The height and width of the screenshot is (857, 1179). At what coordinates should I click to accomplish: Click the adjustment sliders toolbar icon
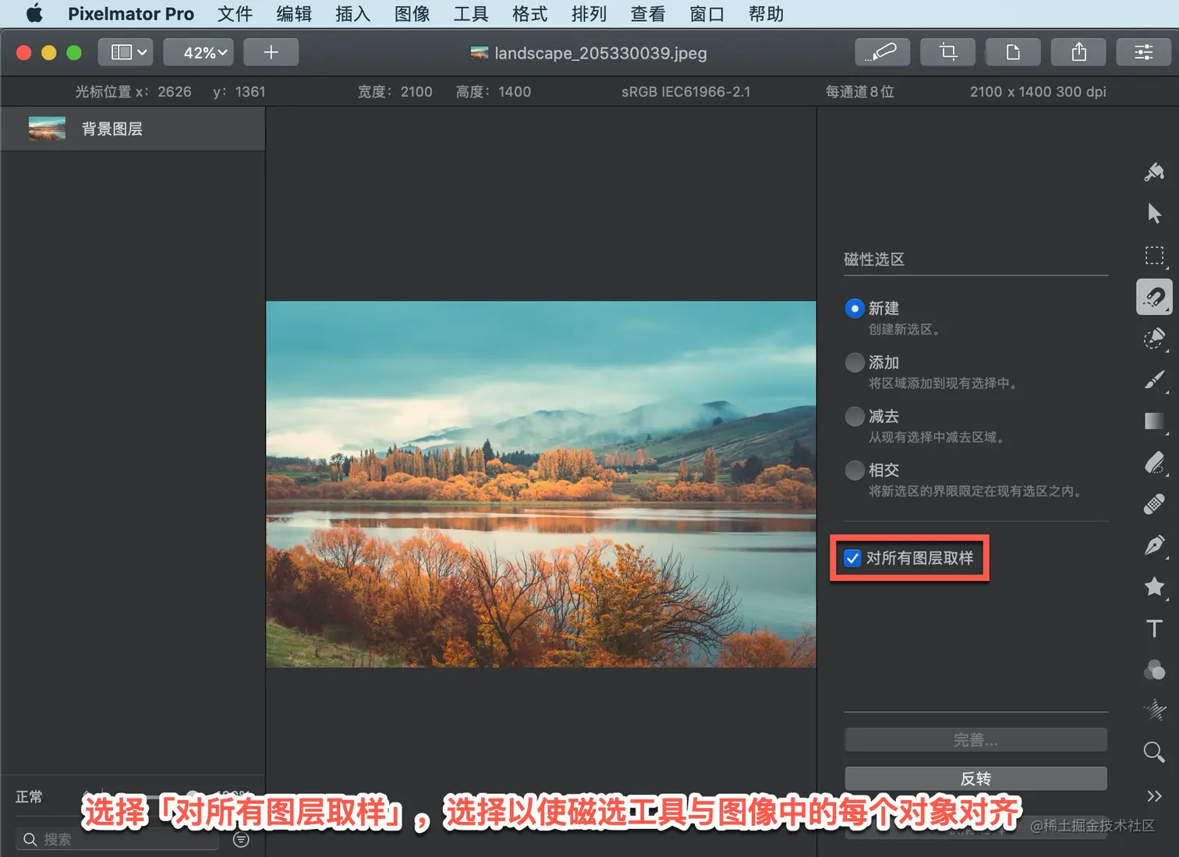(x=1144, y=52)
